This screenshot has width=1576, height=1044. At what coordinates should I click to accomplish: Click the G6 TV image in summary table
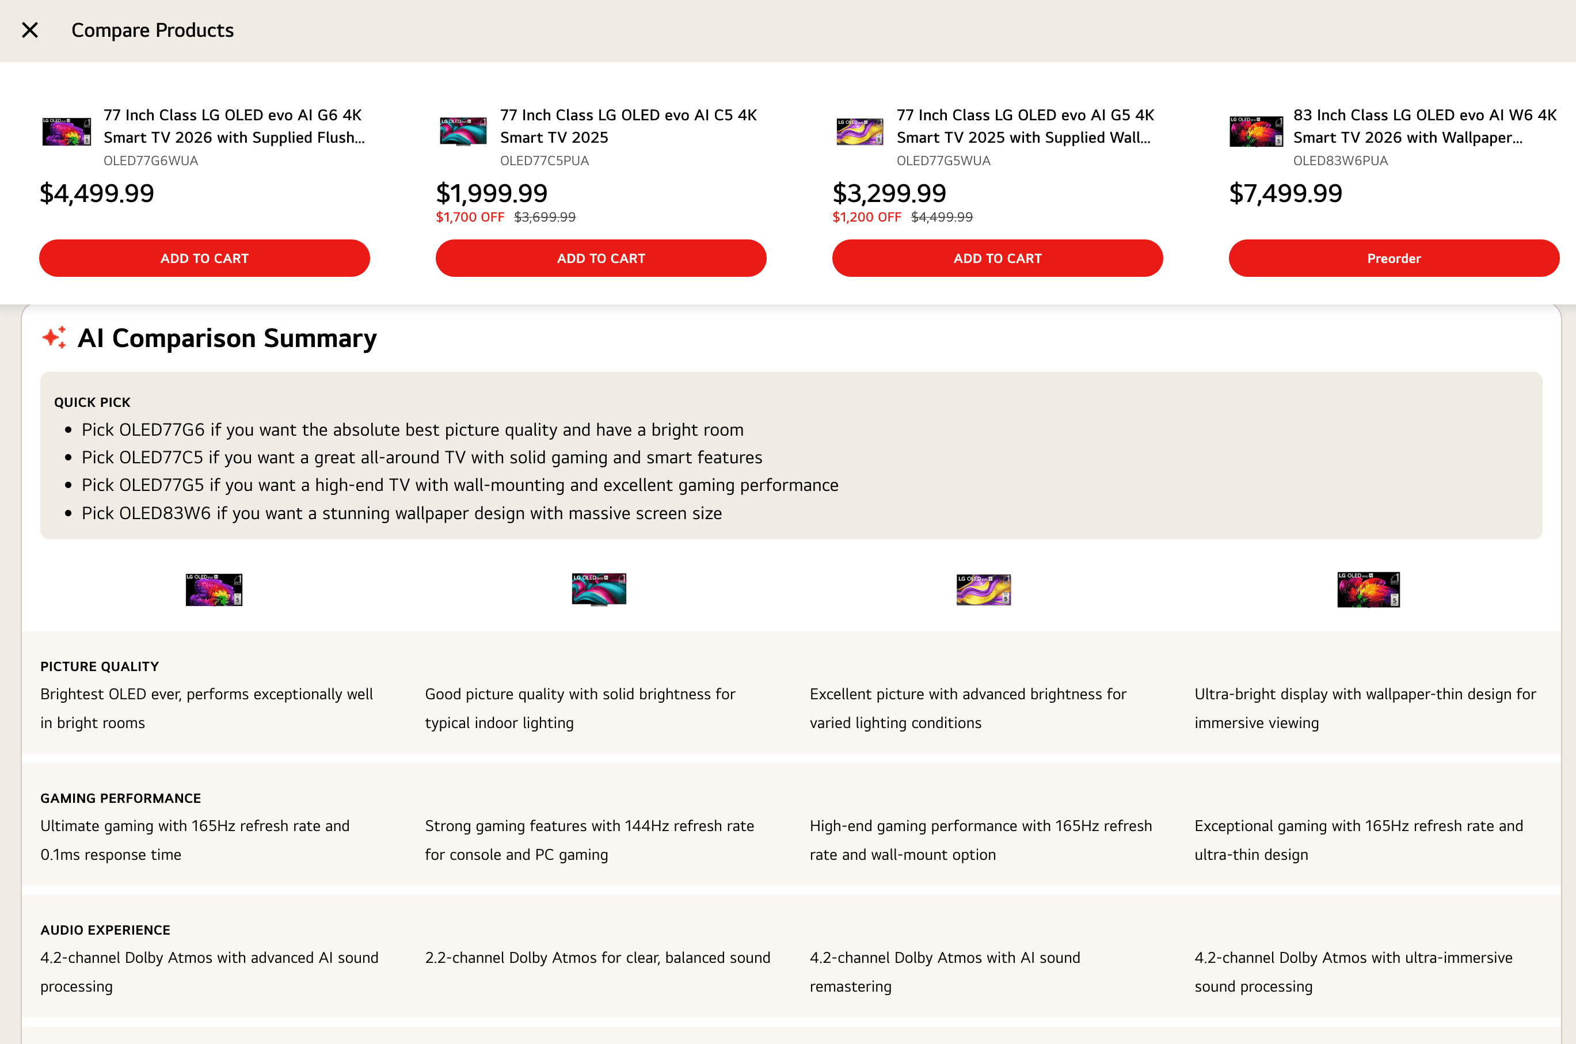click(214, 589)
